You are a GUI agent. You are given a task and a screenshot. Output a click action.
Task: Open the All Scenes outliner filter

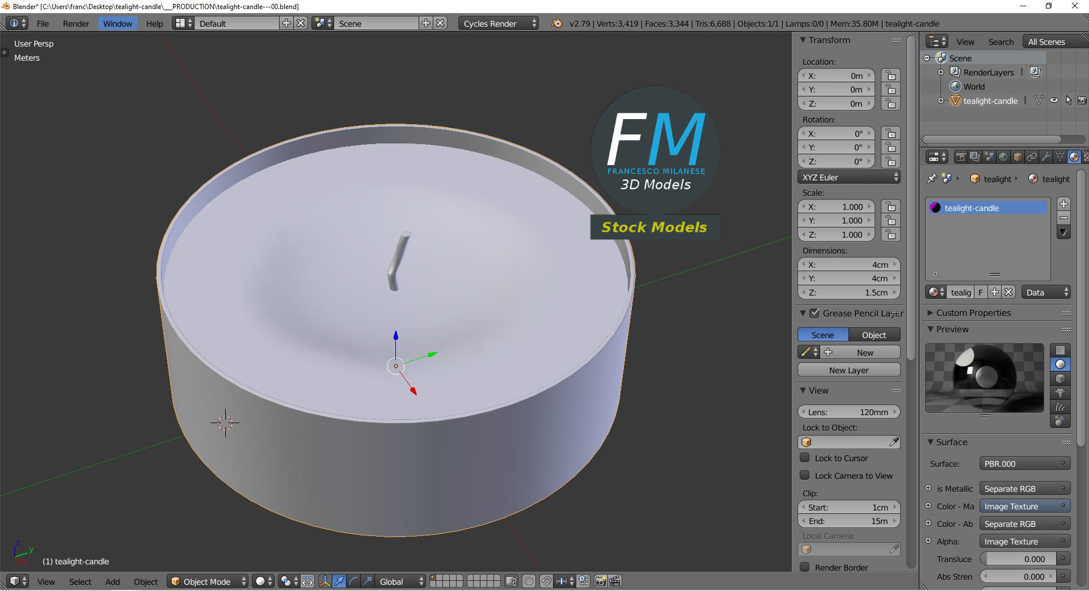coord(1055,42)
